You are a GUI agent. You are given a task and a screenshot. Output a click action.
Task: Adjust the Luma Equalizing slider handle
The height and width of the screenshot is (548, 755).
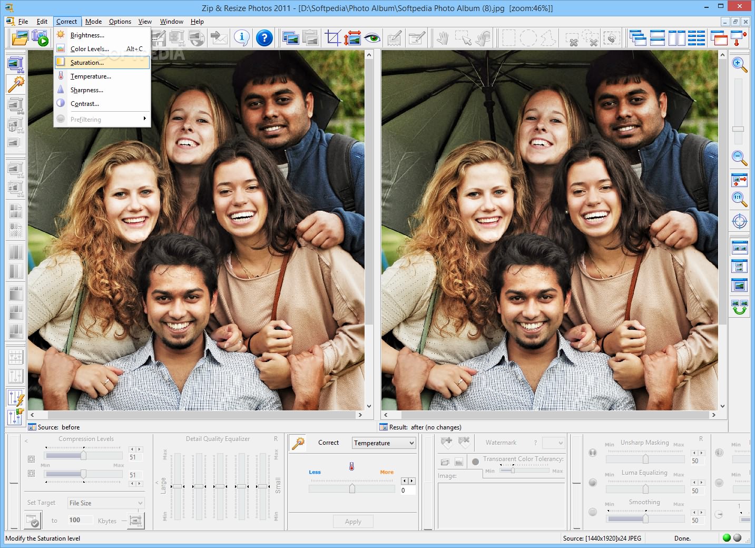coord(645,489)
